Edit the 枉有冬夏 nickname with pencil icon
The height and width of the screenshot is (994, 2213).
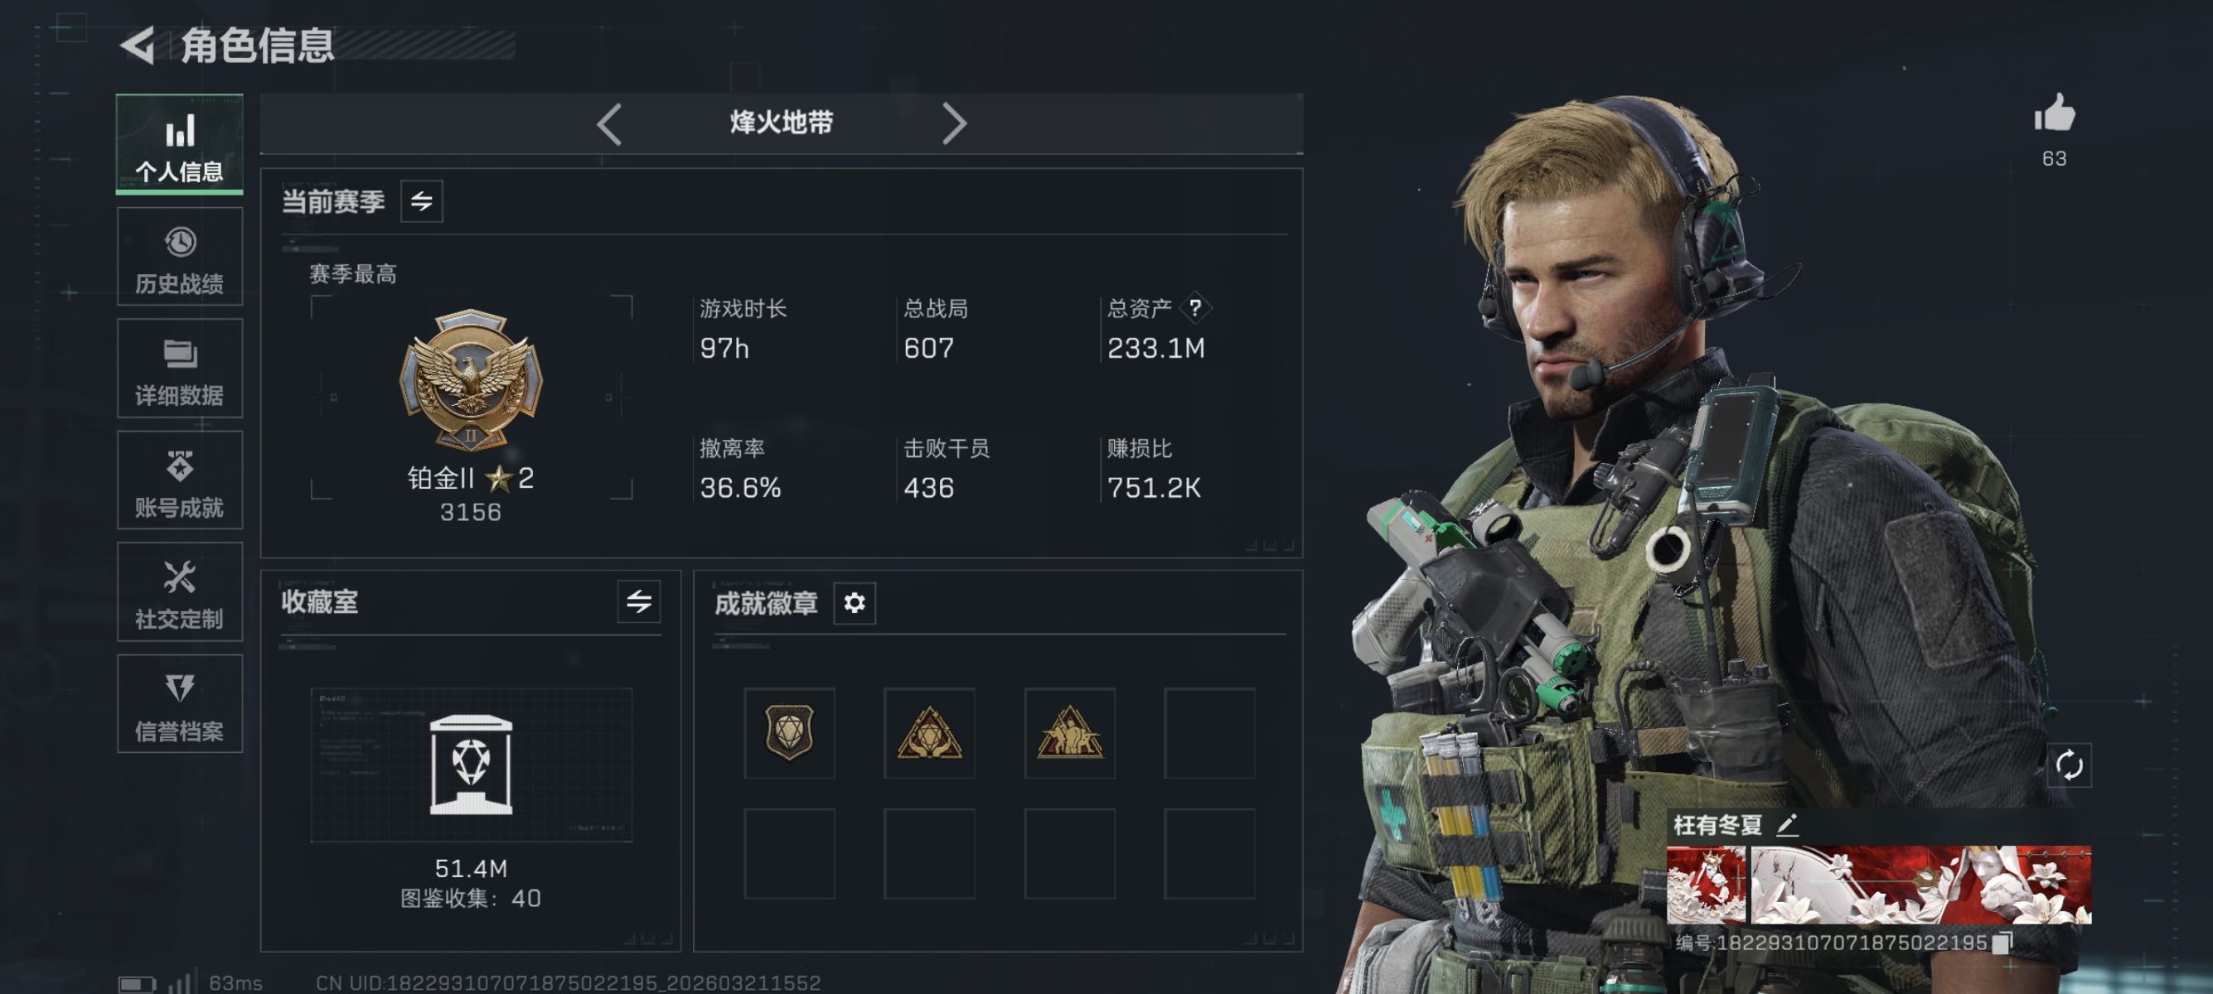[1787, 825]
